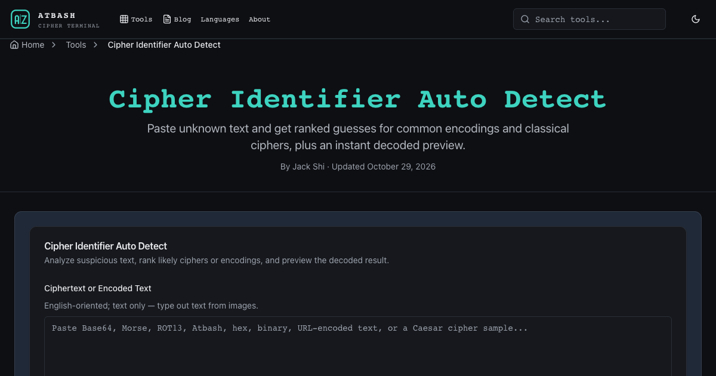The height and width of the screenshot is (376, 716).
Task: Click the ciphertext textarea to paste text
Action: [x=358, y=346]
